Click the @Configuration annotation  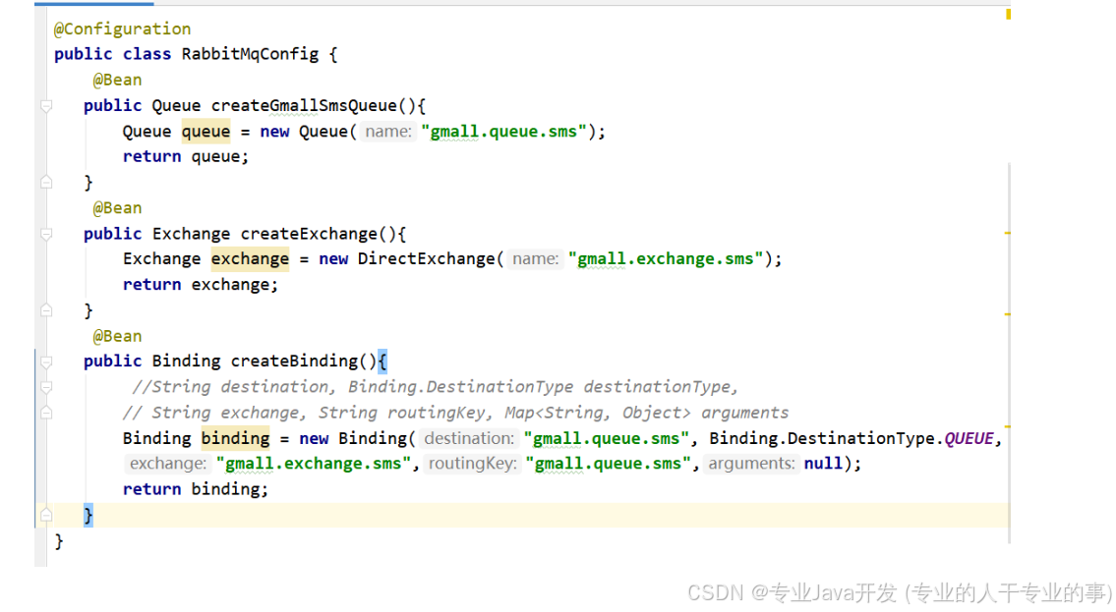pos(123,29)
